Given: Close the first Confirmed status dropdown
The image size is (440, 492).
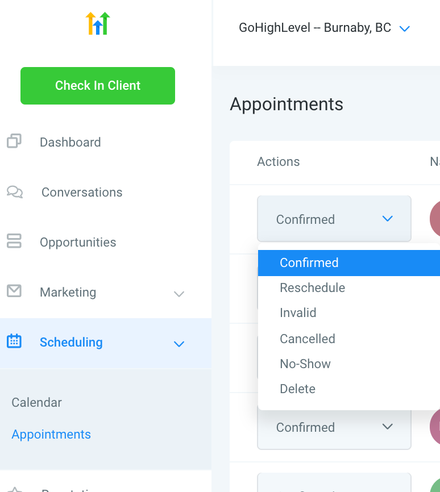Looking at the screenshot, I should click(x=334, y=219).
